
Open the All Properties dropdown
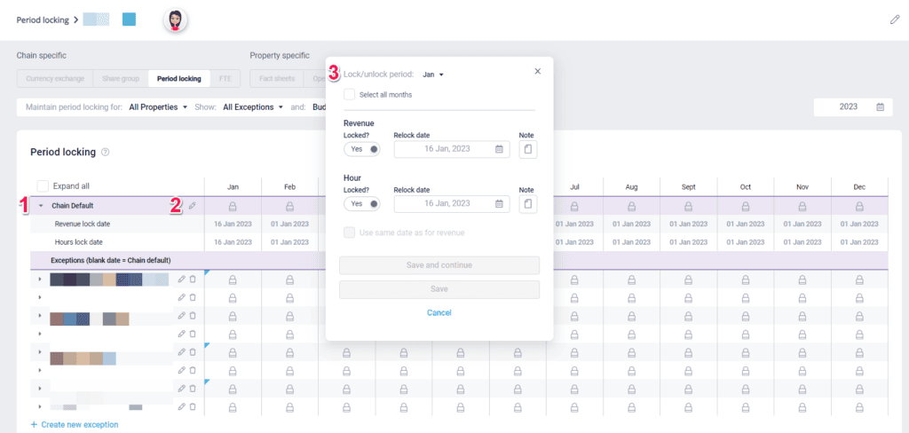(x=158, y=106)
